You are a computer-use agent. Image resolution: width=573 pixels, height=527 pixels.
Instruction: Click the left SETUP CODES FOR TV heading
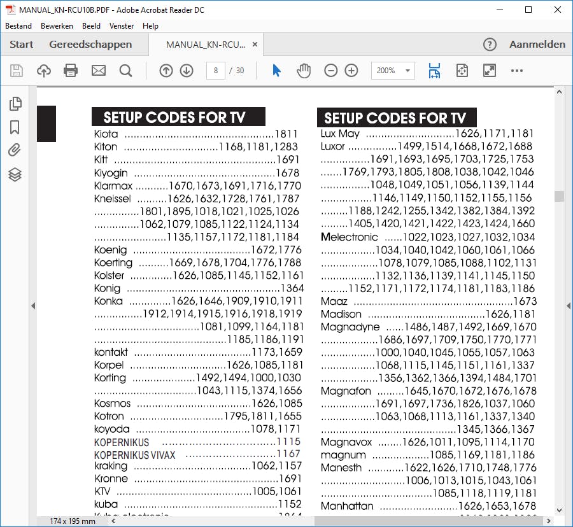[x=178, y=117]
